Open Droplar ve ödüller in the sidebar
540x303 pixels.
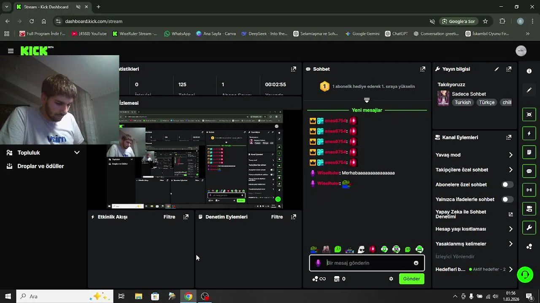[x=40, y=166]
